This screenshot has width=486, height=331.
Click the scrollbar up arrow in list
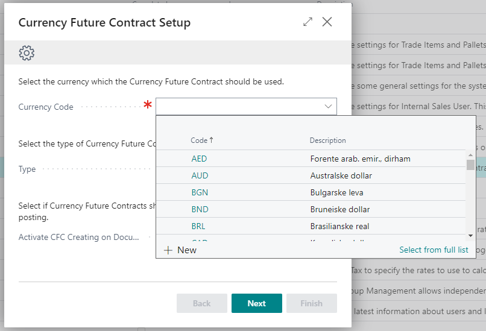click(470, 155)
